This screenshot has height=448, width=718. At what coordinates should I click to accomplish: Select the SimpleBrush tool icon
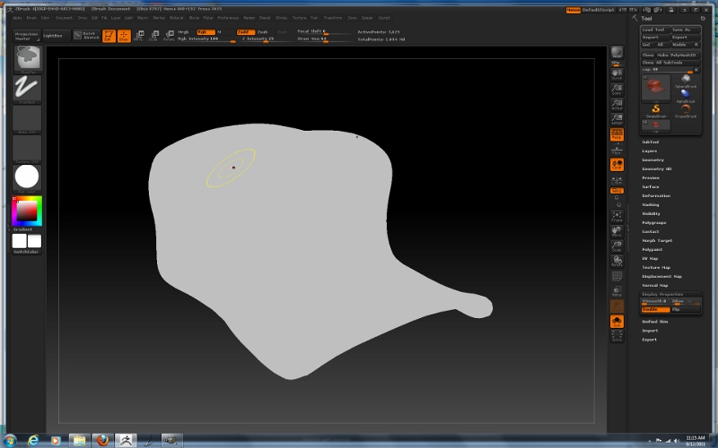coord(656,110)
